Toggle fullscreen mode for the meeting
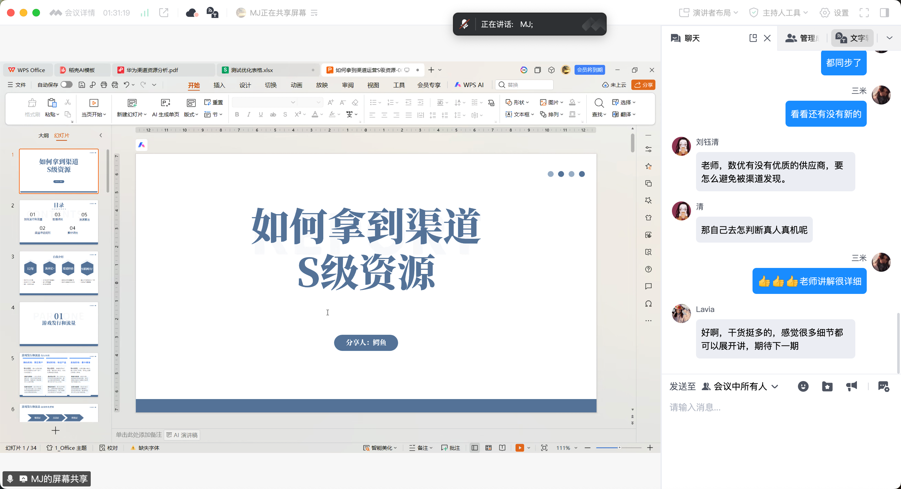Viewport: 901px width, 489px height. click(864, 13)
